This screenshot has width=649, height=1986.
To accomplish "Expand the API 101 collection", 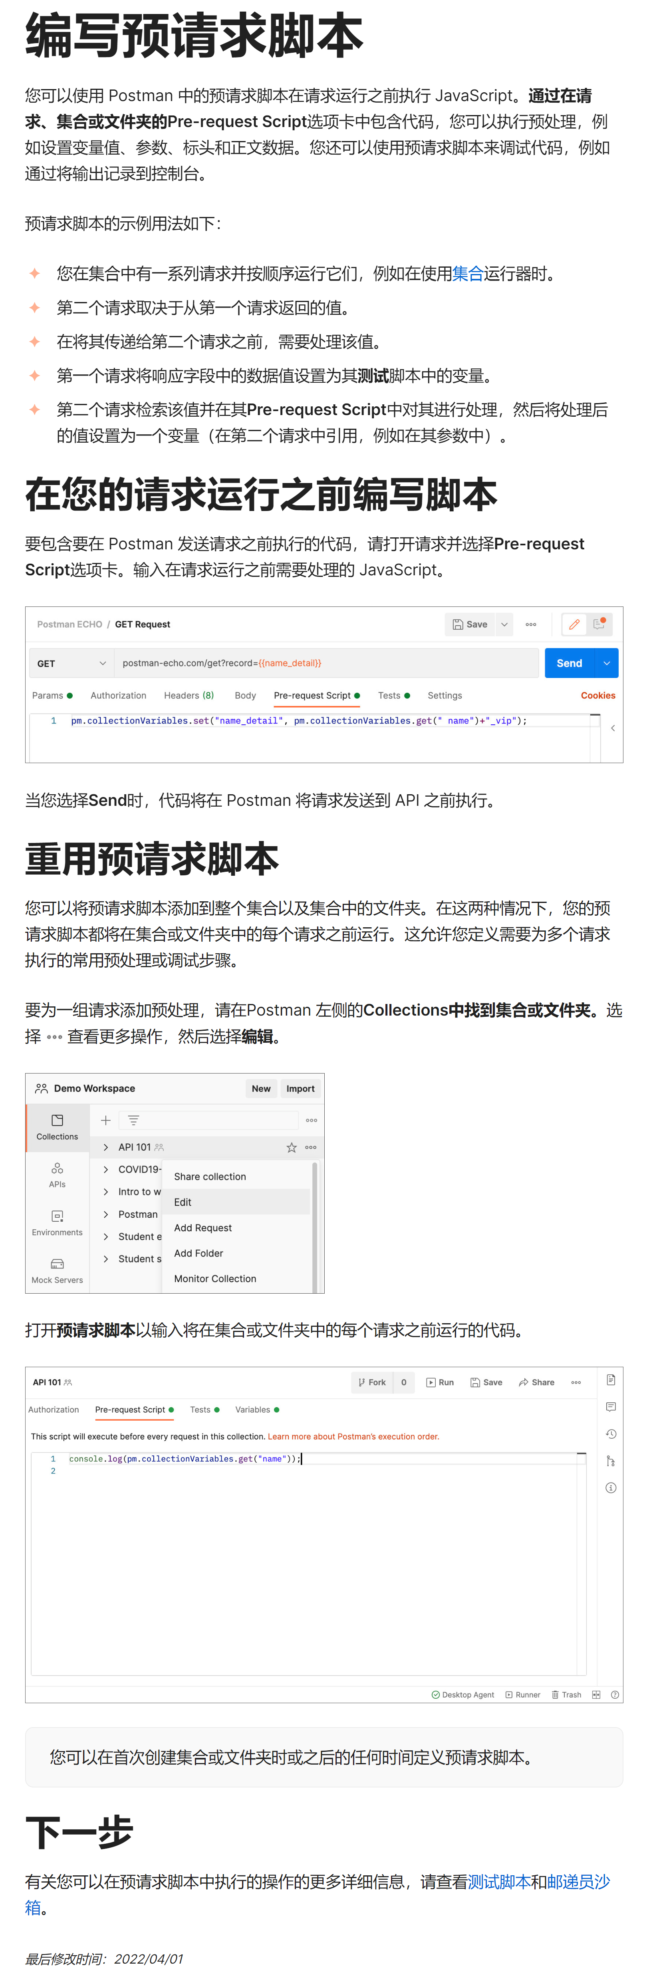I will click(x=105, y=1147).
